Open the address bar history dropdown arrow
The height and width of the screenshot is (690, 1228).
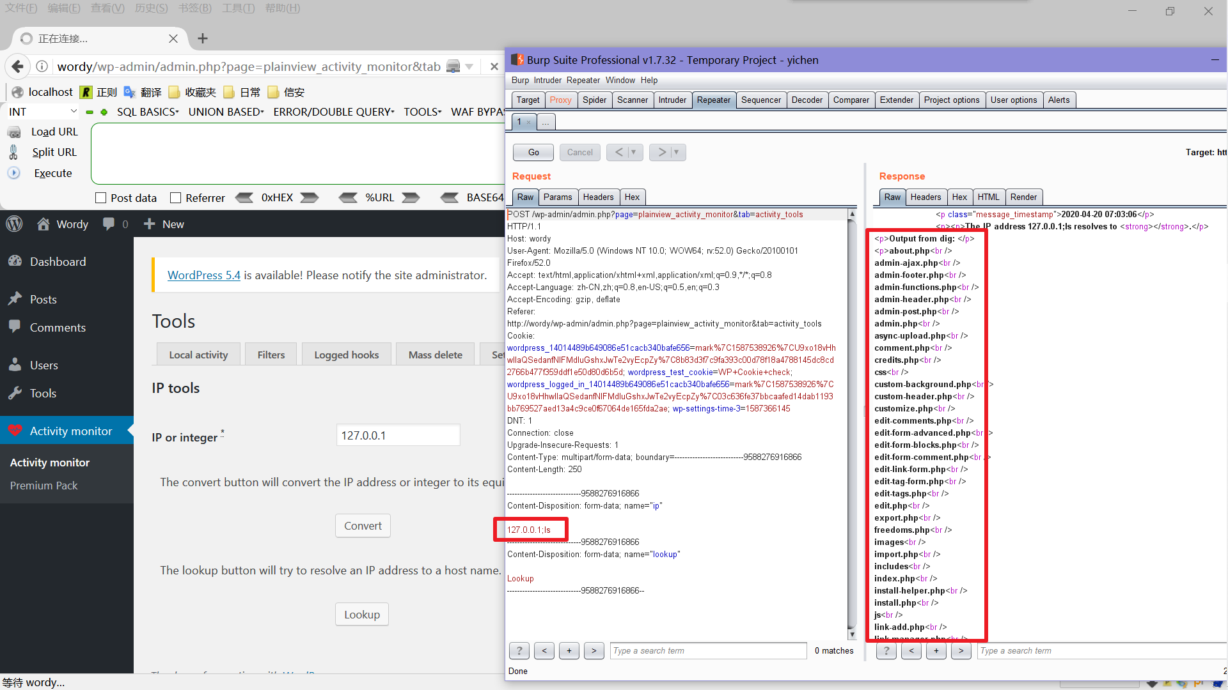(x=469, y=66)
